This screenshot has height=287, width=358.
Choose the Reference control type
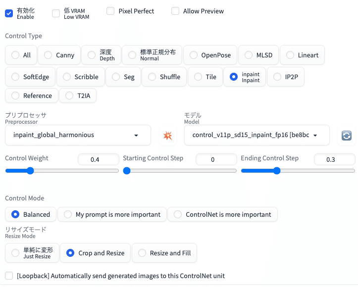(32, 96)
